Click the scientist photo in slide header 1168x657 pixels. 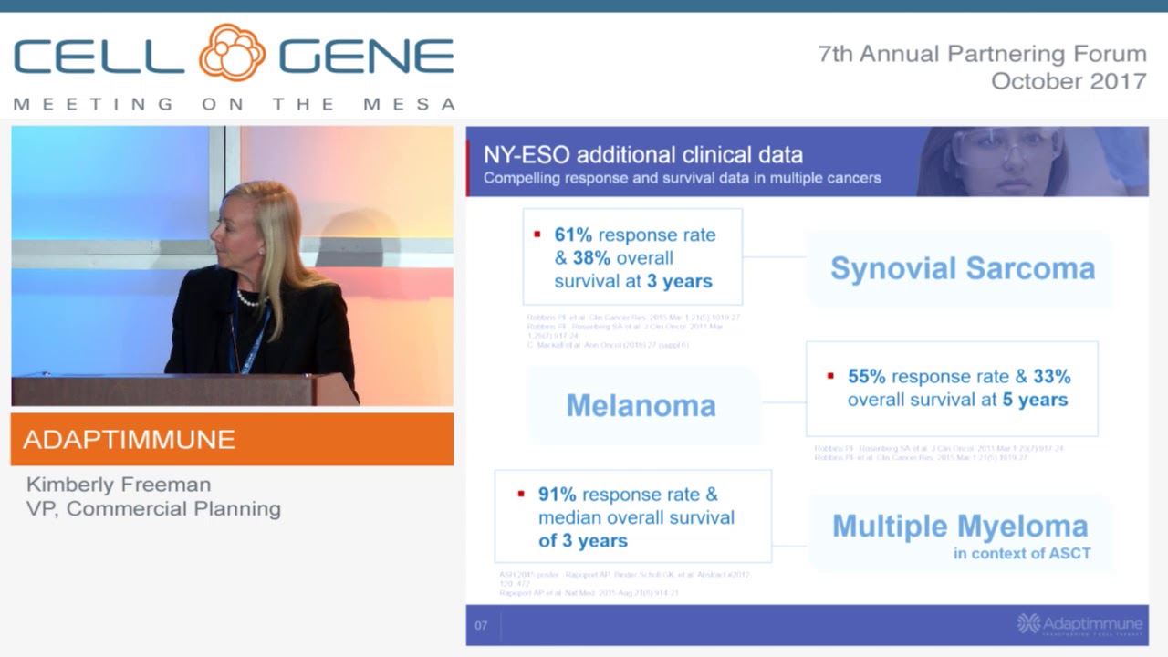click(1032, 162)
